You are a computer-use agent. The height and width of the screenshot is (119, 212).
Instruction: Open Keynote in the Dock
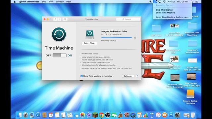point(152,115)
